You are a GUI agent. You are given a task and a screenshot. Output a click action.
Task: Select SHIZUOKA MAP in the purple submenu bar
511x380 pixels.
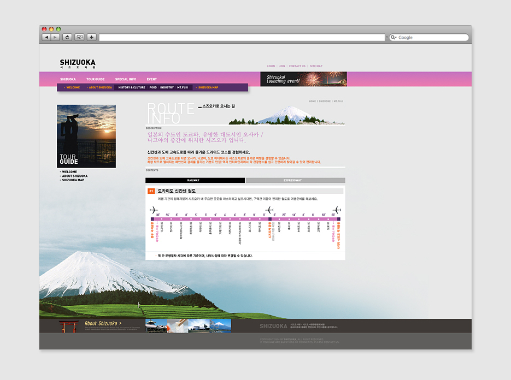coord(208,87)
